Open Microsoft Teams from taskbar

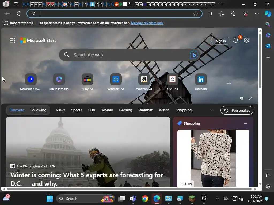(x=133, y=199)
